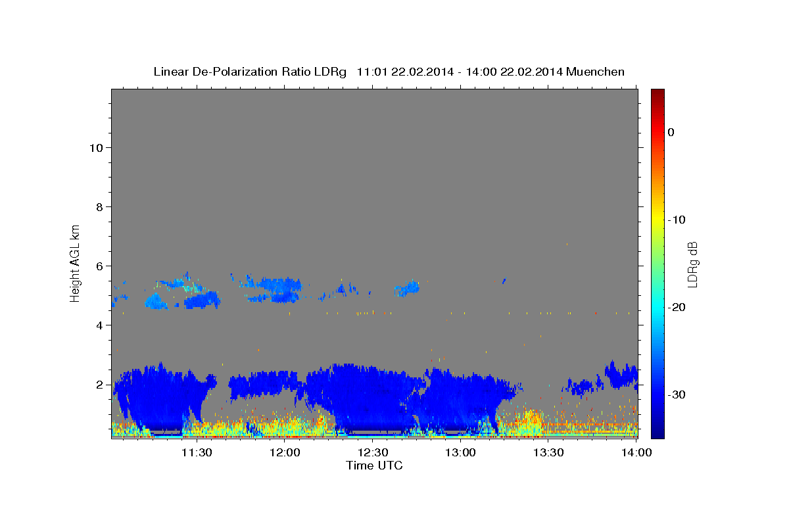Viewport: 789px width, 526px height.
Task: Click the 'Time UTC' axis label
Action: (374, 466)
